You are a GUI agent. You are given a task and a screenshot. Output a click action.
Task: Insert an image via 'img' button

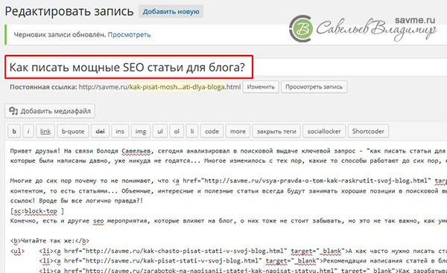[x=141, y=131]
